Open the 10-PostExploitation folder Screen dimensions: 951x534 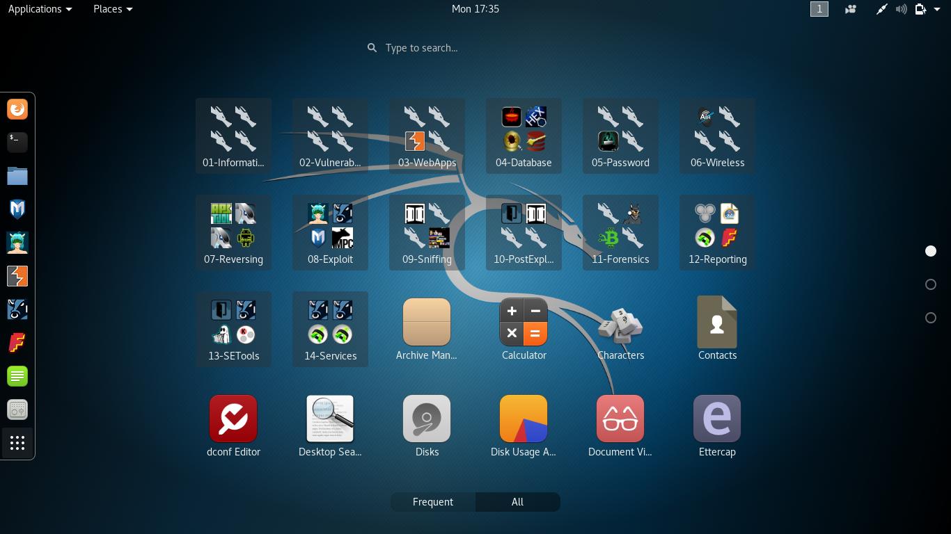pyautogui.click(x=524, y=232)
